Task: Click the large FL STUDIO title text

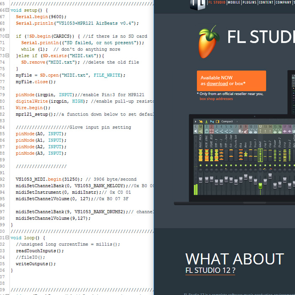Action: coord(261,37)
